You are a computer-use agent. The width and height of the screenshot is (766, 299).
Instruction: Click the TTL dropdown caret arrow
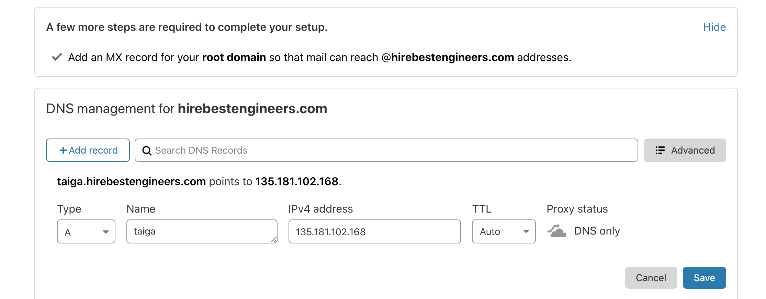(526, 231)
